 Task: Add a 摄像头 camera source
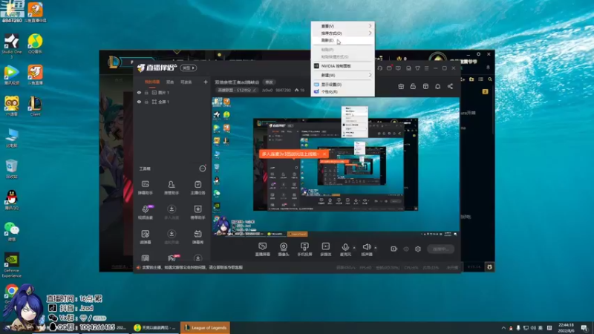[284, 249]
